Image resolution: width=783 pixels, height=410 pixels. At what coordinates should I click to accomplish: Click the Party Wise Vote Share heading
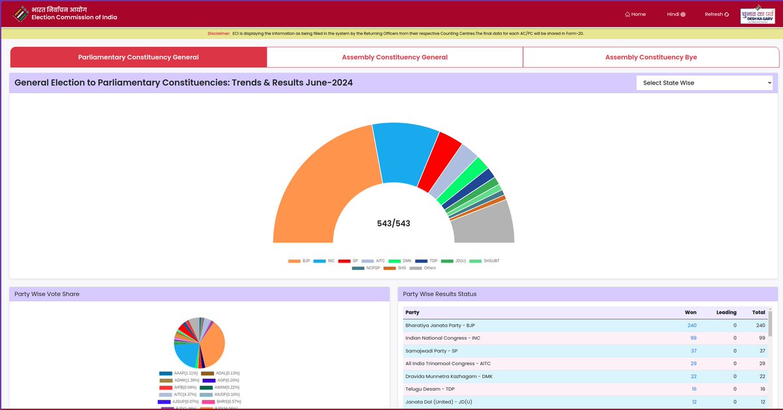[x=47, y=294]
